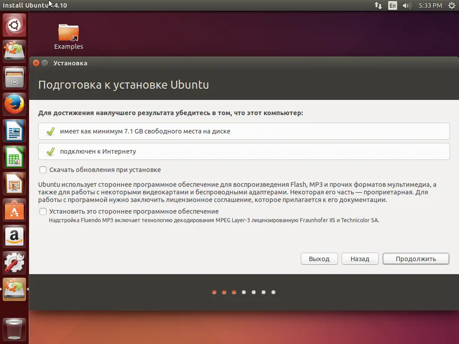
Task: Open the Install Ubuntu launcher icon below Dash
Action: 14,51
